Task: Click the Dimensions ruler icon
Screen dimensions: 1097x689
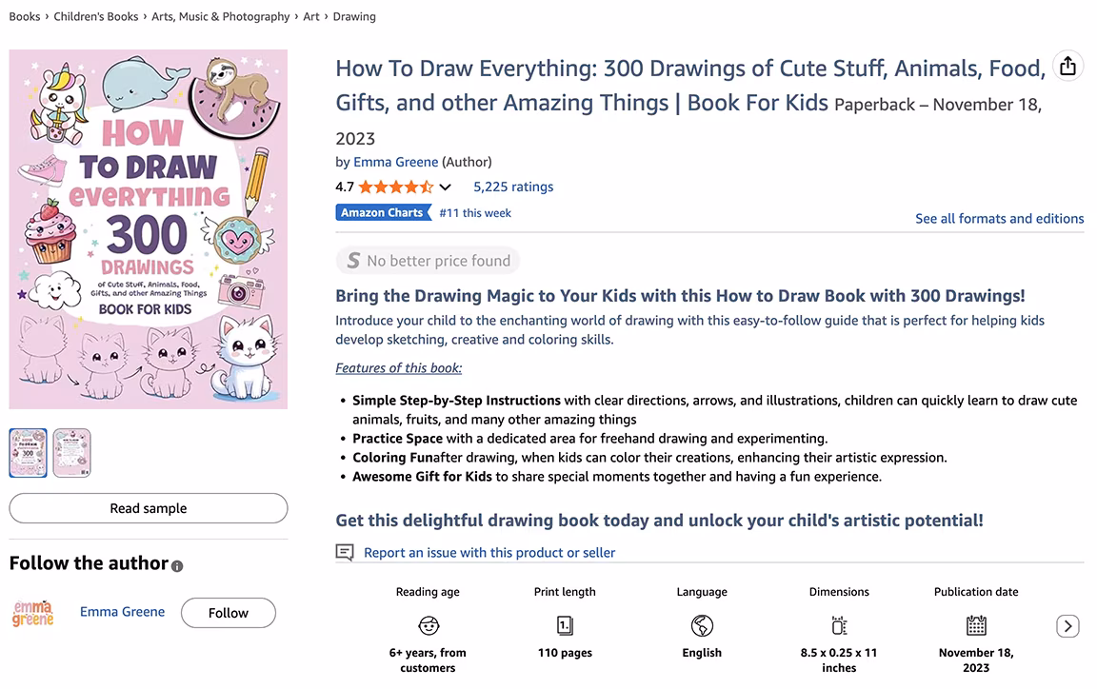Action: click(x=839, y=626)
